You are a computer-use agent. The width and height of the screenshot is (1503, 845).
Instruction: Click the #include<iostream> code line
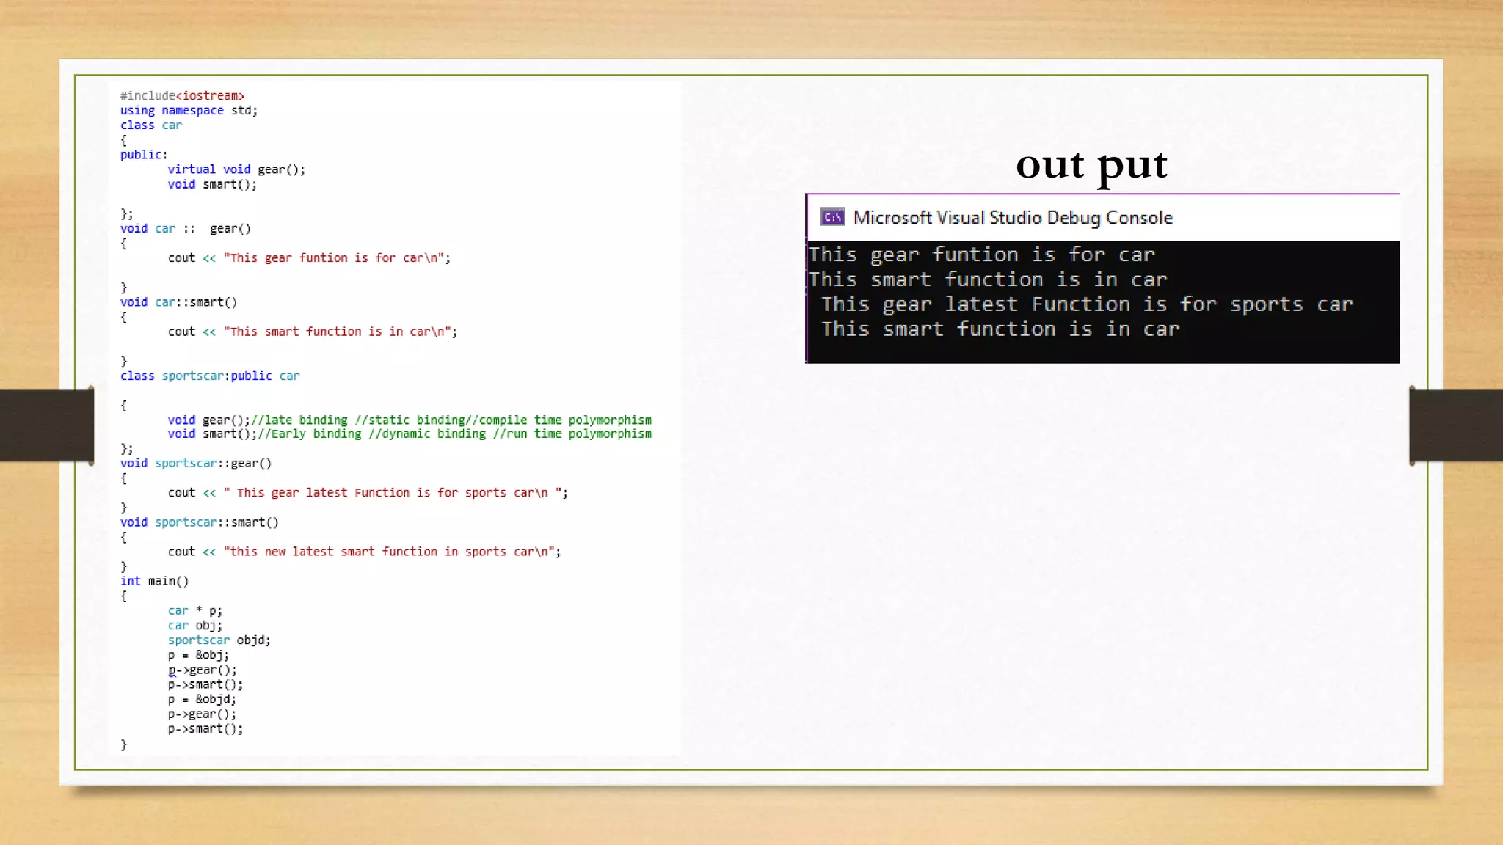(x=182, y=95)
